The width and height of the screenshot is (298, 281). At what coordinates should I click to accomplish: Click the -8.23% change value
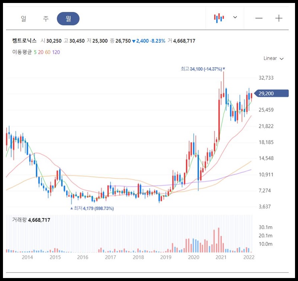coord(157,41)
